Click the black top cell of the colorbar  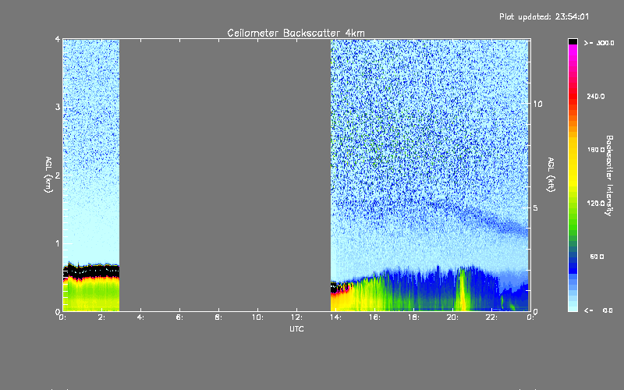(573, 41)
